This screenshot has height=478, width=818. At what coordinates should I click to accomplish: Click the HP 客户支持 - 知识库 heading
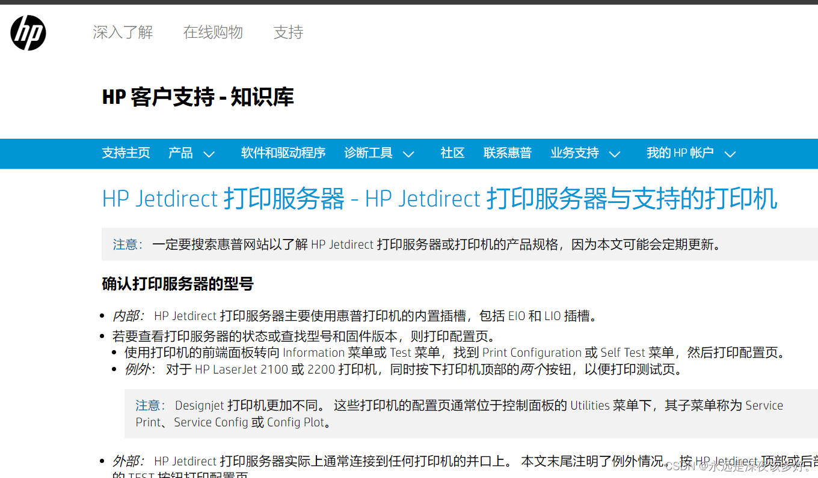tap(198, 97)
